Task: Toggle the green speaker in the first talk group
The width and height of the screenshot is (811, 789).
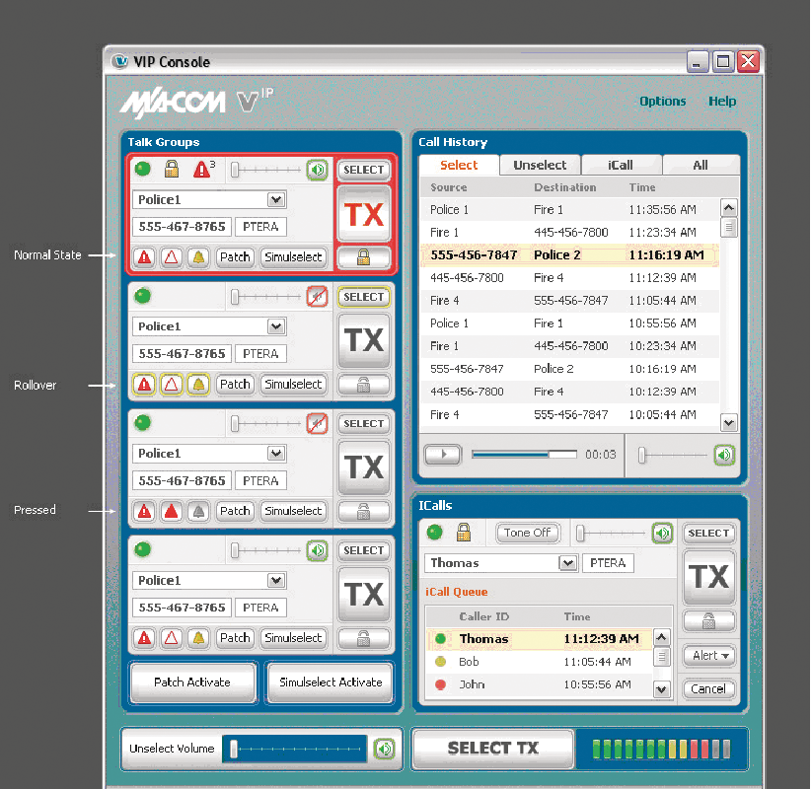Action: pyautogui.click(x=317, y=170)
